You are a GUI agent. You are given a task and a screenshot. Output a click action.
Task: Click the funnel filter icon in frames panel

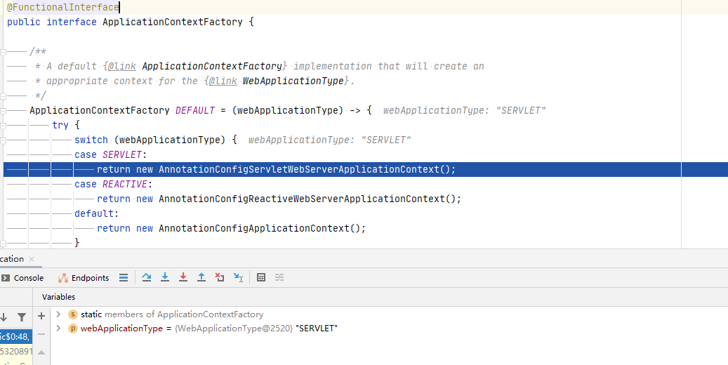click(x=21, y=317)
